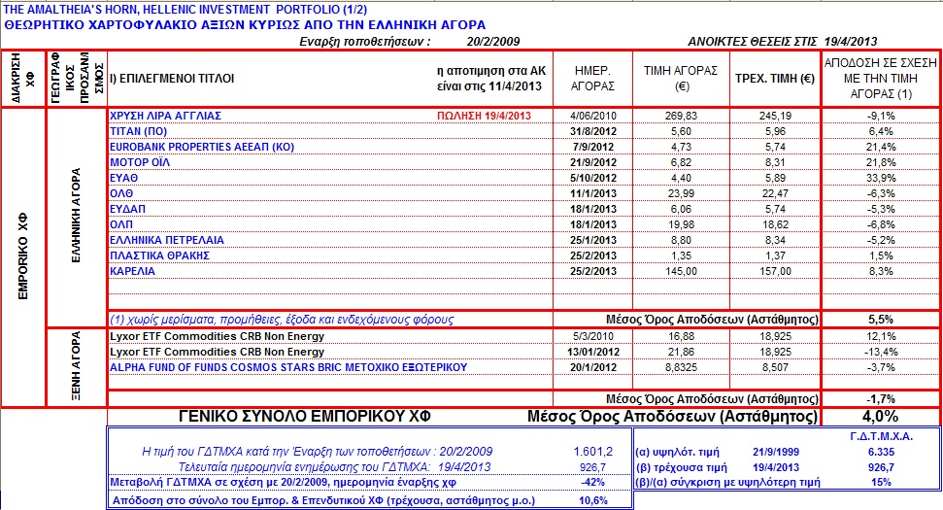
Task: Select the ΗΜΕΡ. ΑΓΟΡΑΣ column header
Action: coord(592,79)
